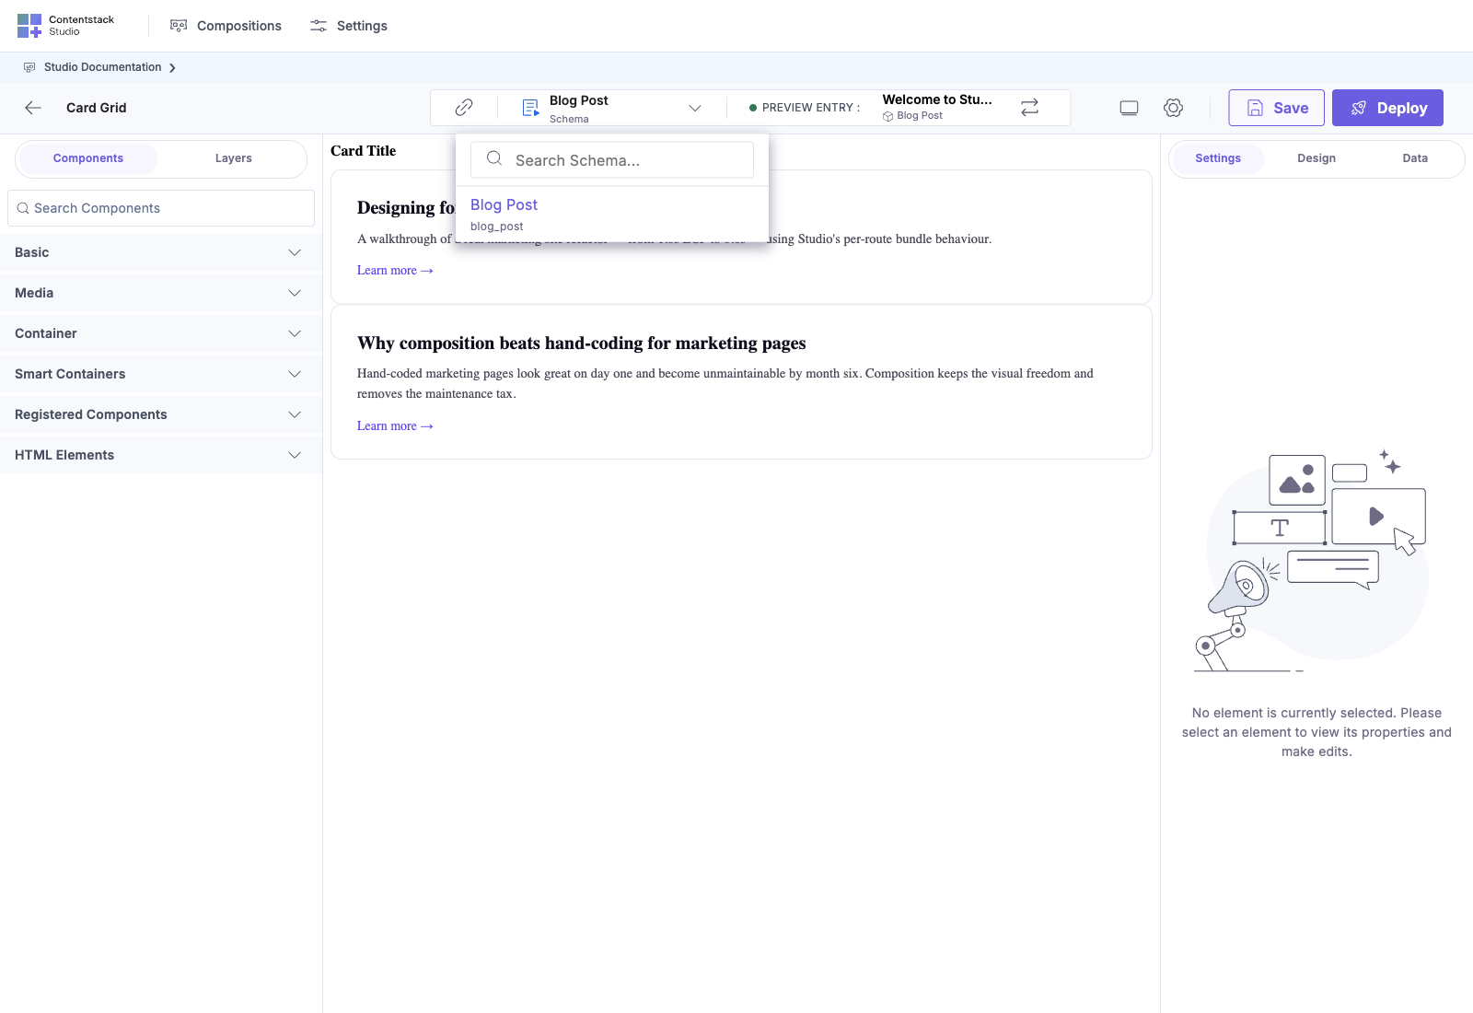Click the link chain icon in toolbar
This screenshot has height=1013, width=1473.
point(464,108)
